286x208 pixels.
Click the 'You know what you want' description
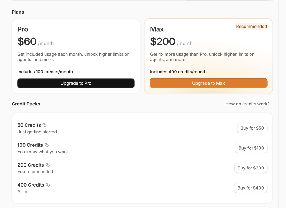43,152
